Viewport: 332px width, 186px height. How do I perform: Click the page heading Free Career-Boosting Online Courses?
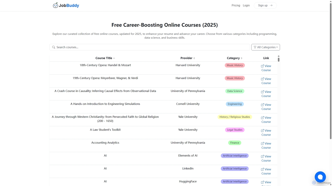pyautogui.click(x=165, y=25)
